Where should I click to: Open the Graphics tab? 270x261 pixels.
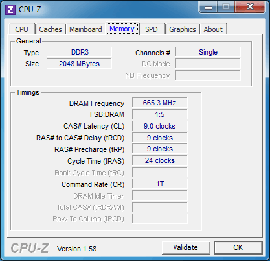183,29
